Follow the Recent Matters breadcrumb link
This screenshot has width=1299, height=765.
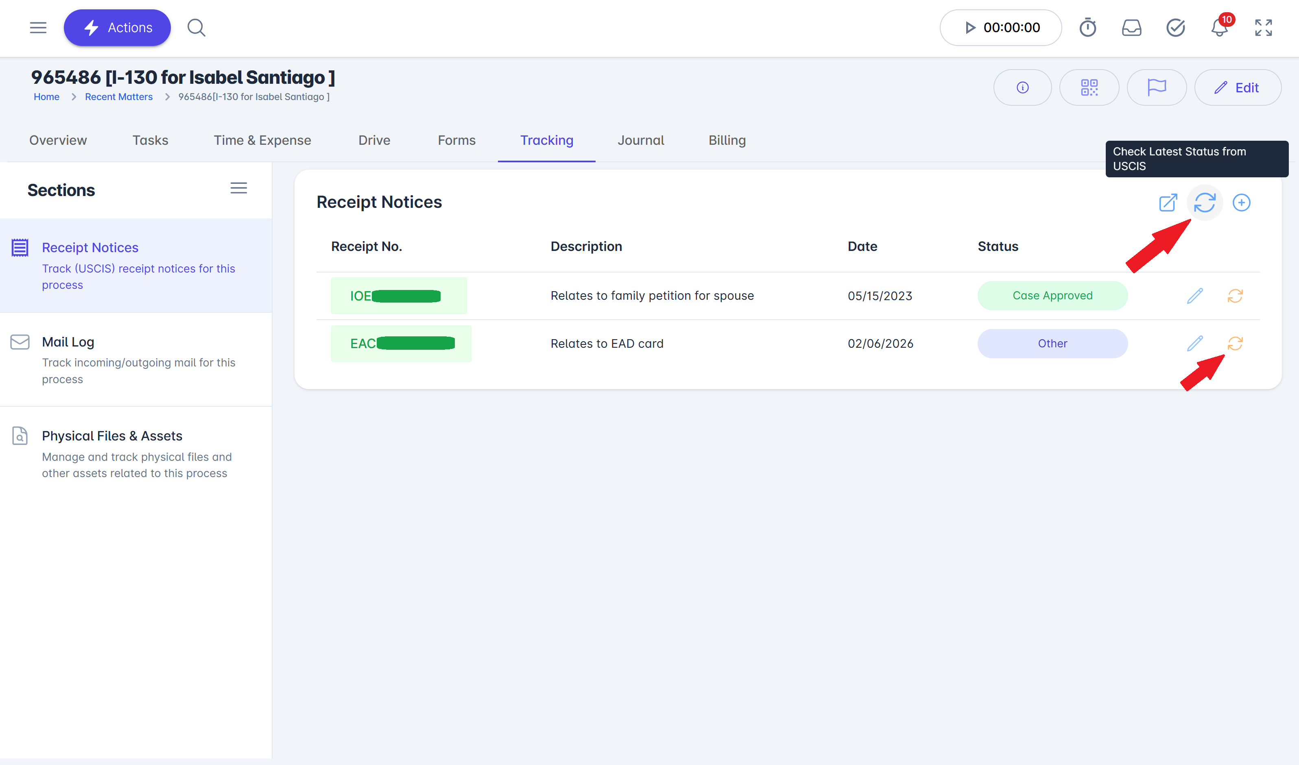pyautogui.click(x=119, y=97)
